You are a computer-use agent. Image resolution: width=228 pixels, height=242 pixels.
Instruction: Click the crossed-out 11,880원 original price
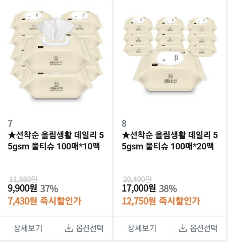pyautogui.click(x=23, y=179)
